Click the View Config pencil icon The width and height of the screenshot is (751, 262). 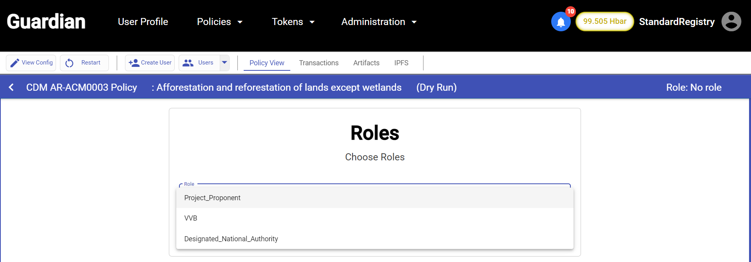pos(15,63)
